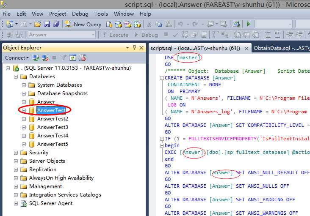The height and width of the screenshot is (216, 310).
Task: Click Disconnect icon in Object Explorer
Action: pyautogui.click(x=45, y=58)
